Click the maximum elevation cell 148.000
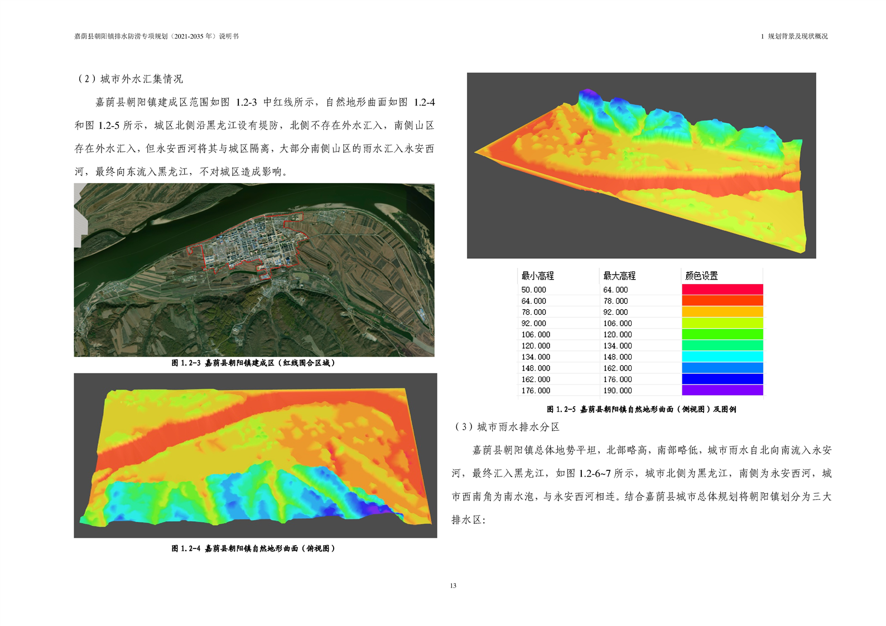This screenshot has width=886, height=626. click(x=618, y=357)
